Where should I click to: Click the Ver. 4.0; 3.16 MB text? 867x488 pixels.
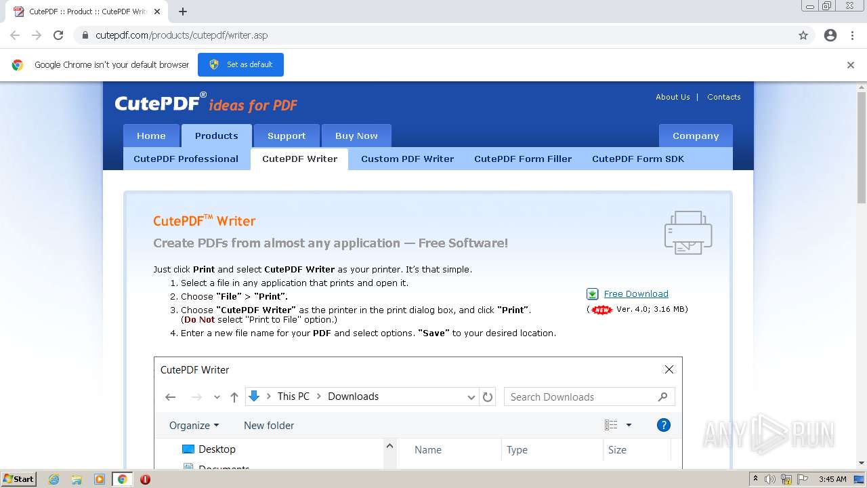coord(652,309)
